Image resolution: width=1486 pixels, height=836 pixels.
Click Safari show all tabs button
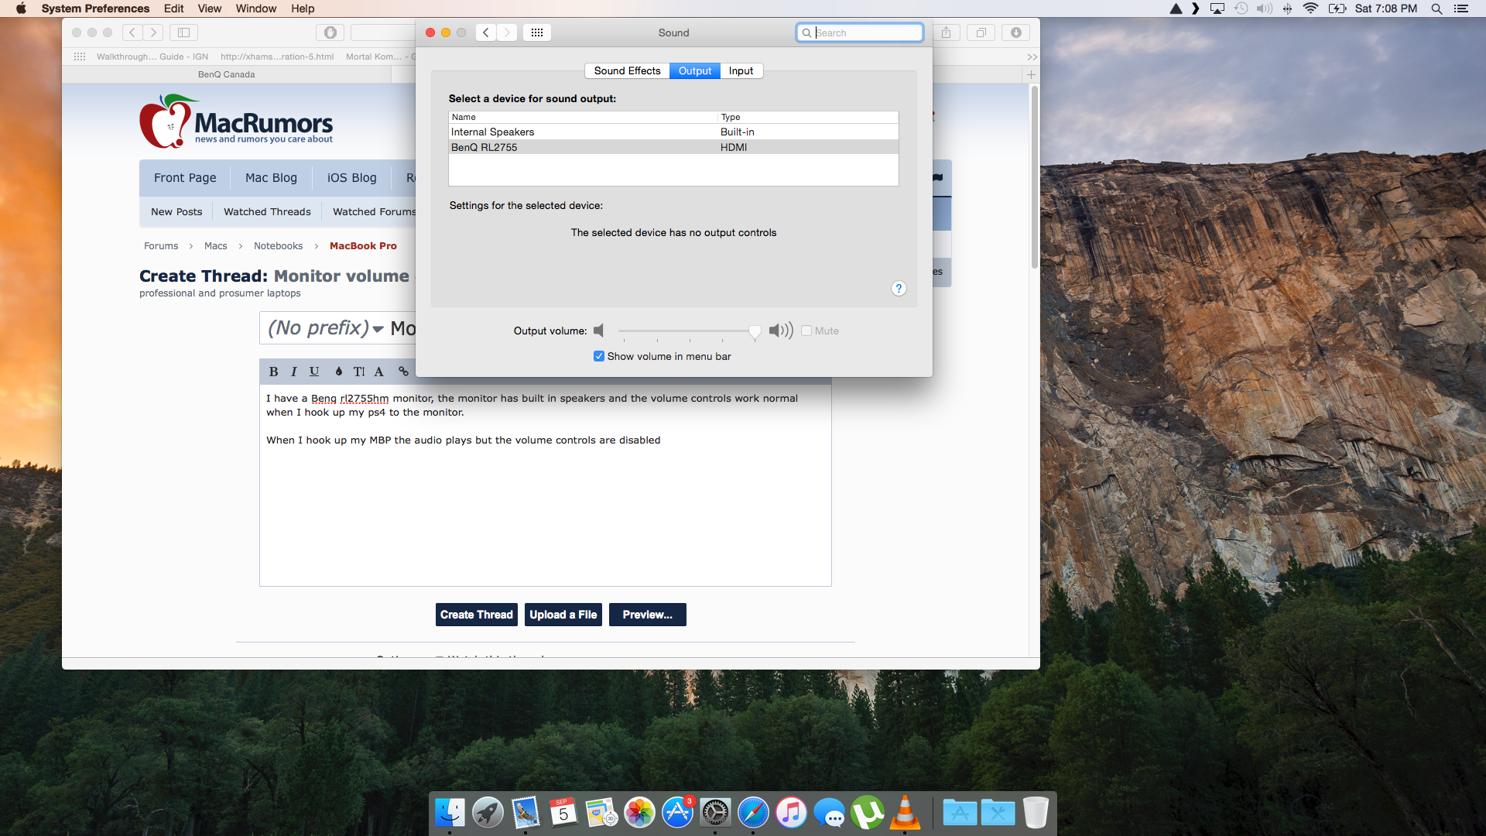981,33
